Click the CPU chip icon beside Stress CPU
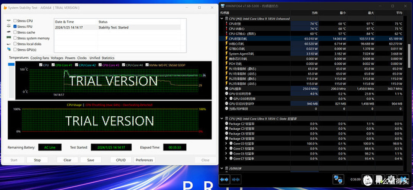This screenshot has width=413, height=190. pos(9,21)
